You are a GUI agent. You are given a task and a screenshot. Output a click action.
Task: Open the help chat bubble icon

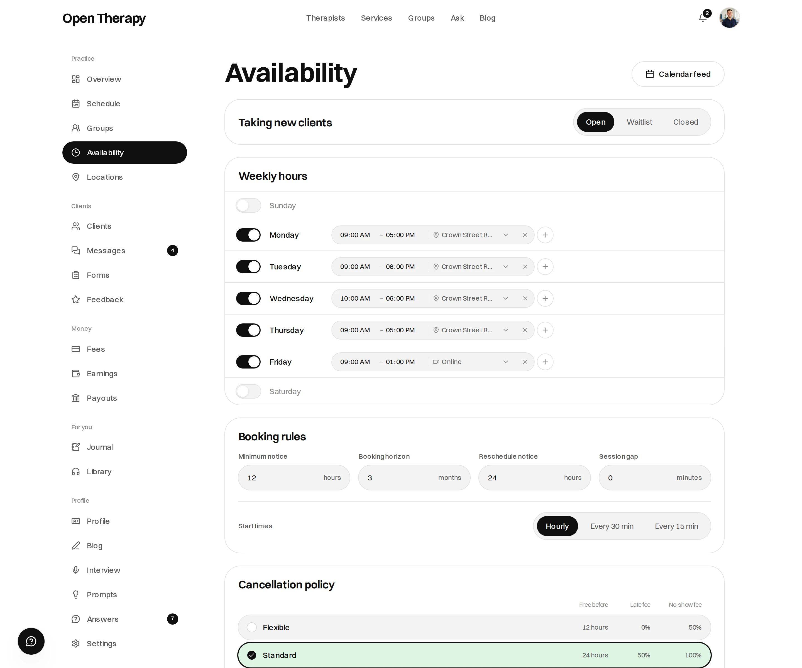[31, 641]
